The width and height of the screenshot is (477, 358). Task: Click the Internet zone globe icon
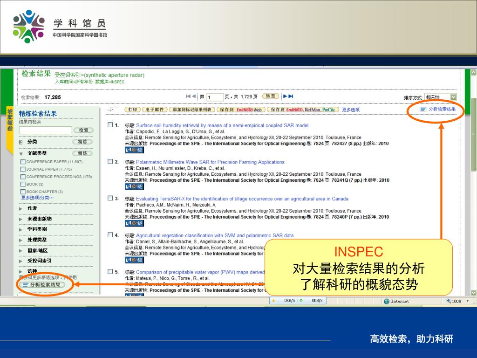(386, 301)
